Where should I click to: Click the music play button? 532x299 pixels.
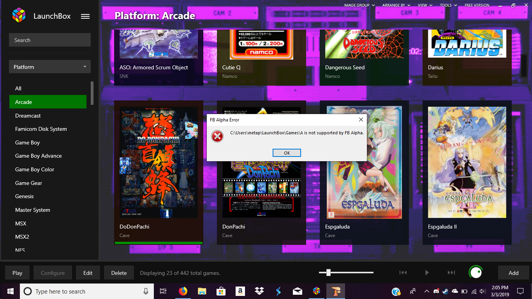click(427, 273)
